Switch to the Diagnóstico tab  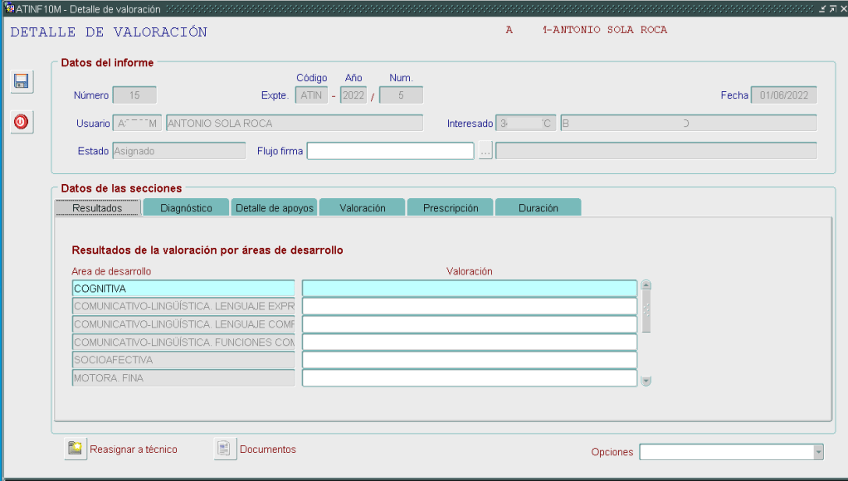[186, 208]
